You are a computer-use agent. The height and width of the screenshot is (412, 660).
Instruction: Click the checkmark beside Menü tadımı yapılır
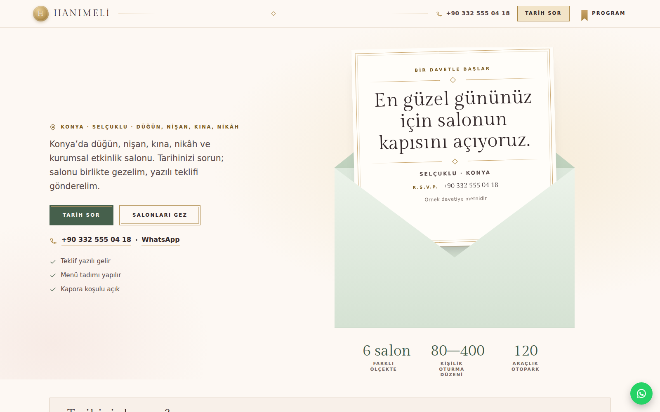pos(53,276)
